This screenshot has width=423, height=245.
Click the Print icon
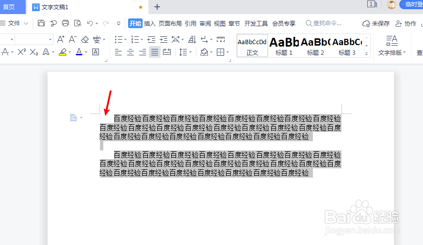point(65,23)
